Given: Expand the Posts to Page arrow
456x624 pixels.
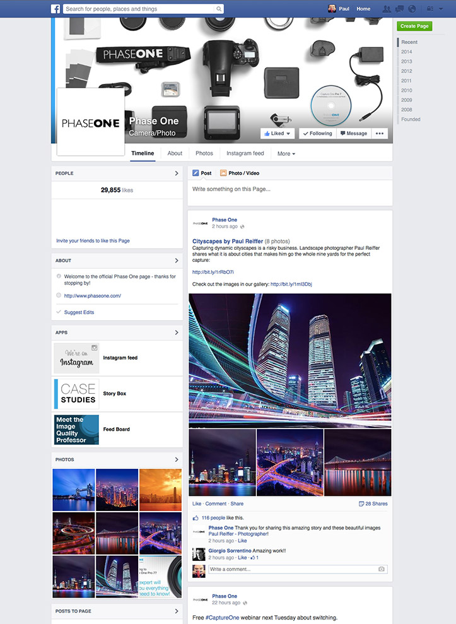Looking at the screenshot, I should click(x=177, y=611).
